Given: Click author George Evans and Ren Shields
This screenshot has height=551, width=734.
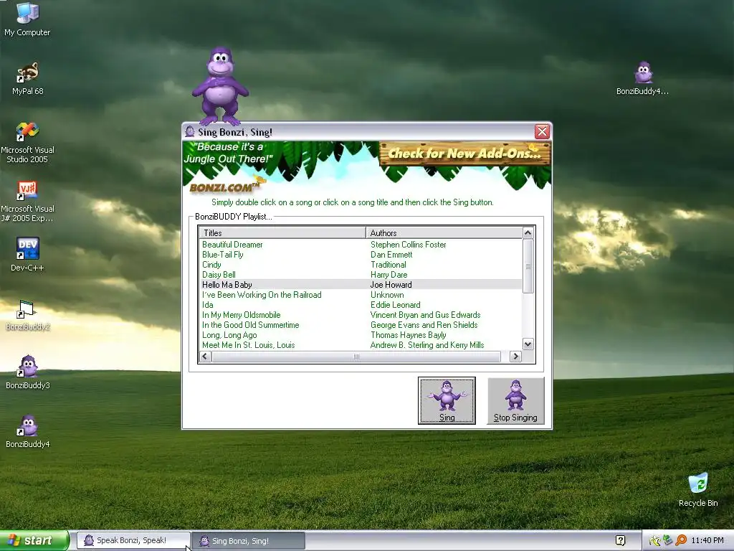Looking at the screenshot, I should coord(424,325).
